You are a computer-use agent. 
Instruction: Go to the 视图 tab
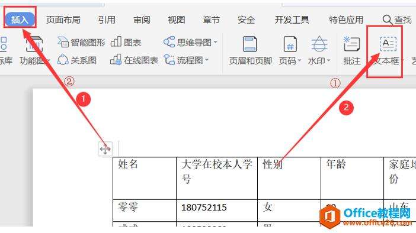[x=176, y=20]
